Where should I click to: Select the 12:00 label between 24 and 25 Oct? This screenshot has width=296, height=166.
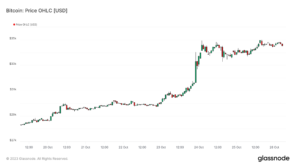click(218, 147)
